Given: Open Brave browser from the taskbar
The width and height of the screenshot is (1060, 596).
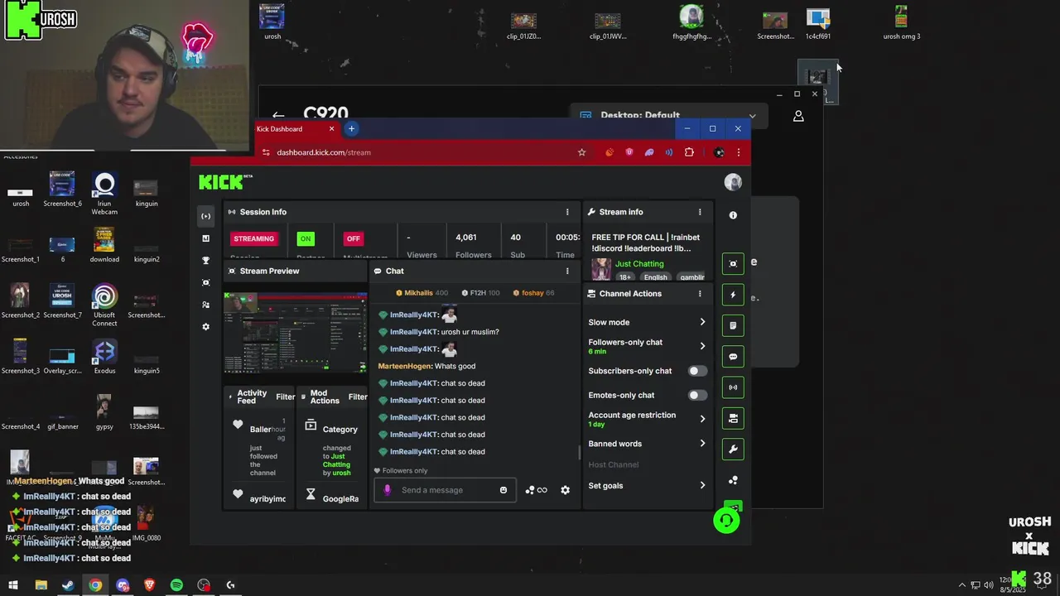Looking at the screenshot, I should pos(150,585).
